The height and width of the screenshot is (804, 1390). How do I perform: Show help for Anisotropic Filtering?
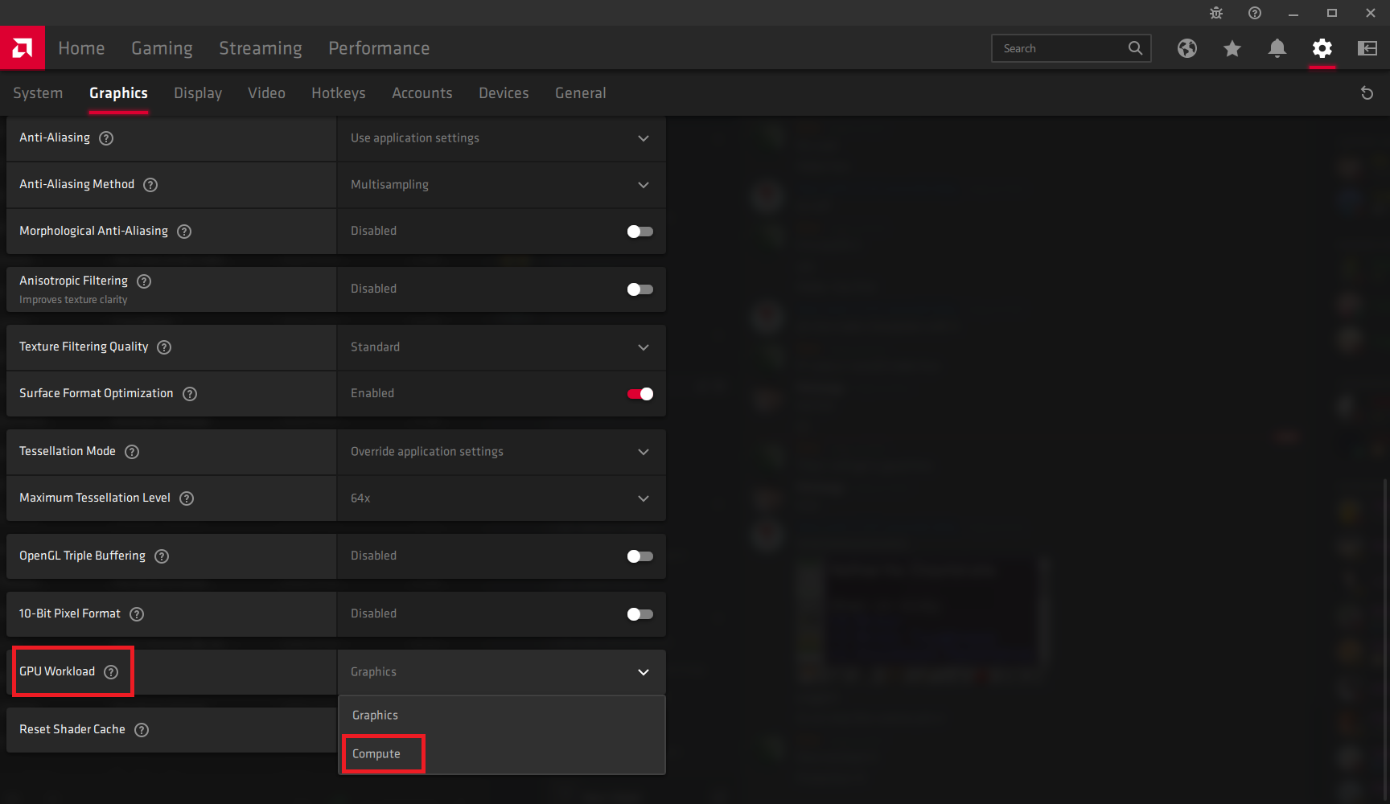144,281
